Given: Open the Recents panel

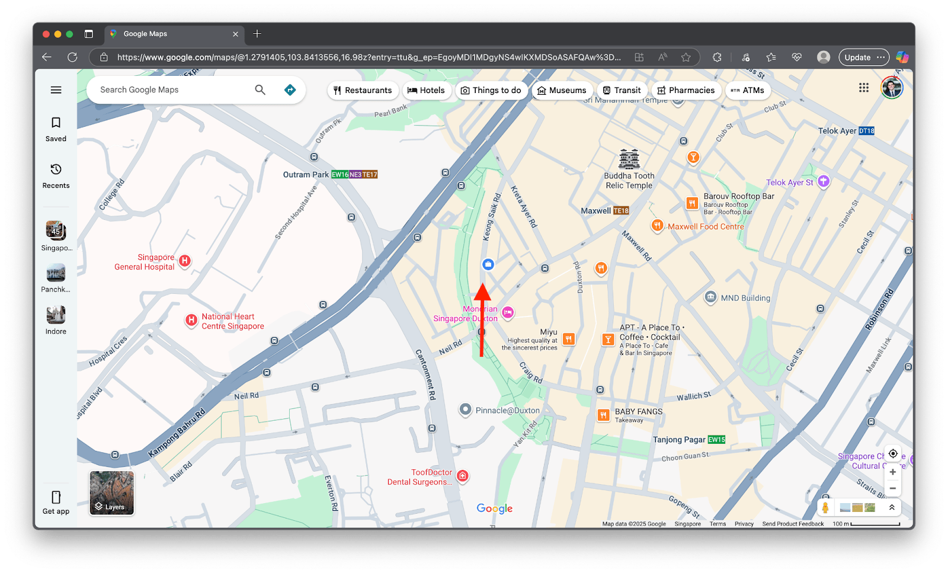Looking at the screenshot, I should click(x=56, y=176).
